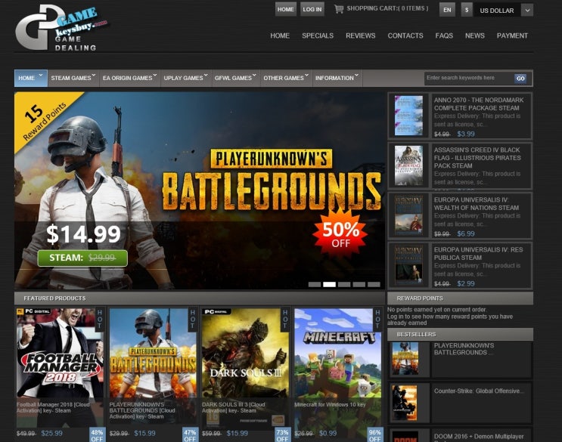Screen dimensions: 562x442
Task: Click Football Manager 2018 Cloud Activation title
Action: tap(53, 408)
